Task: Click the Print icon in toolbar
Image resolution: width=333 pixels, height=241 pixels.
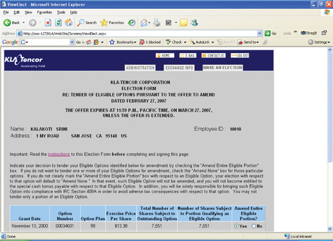Action: coord(157,22)
